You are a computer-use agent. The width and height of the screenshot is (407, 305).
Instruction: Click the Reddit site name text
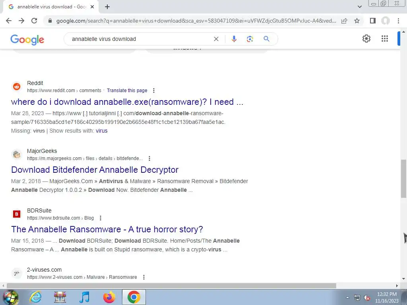point(35,83)
